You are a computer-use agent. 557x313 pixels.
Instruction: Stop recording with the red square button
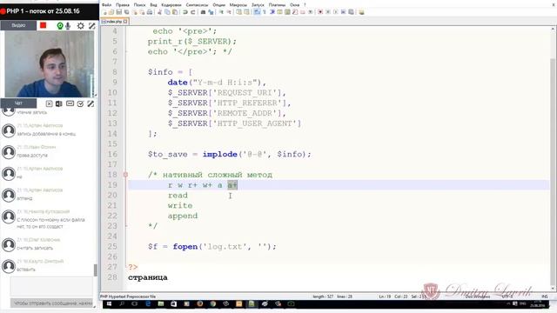[43, 25]
